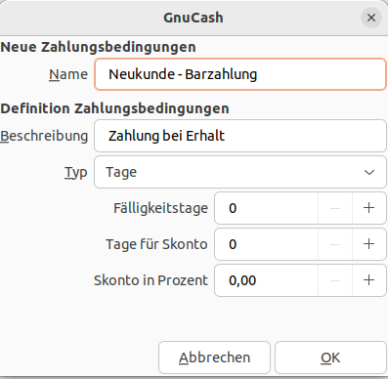Confirm with the OK button
This screenshot has width=388, height=379.
click(330, 358)
